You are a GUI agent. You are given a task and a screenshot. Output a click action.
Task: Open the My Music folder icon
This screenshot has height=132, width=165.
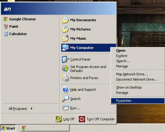65,38
